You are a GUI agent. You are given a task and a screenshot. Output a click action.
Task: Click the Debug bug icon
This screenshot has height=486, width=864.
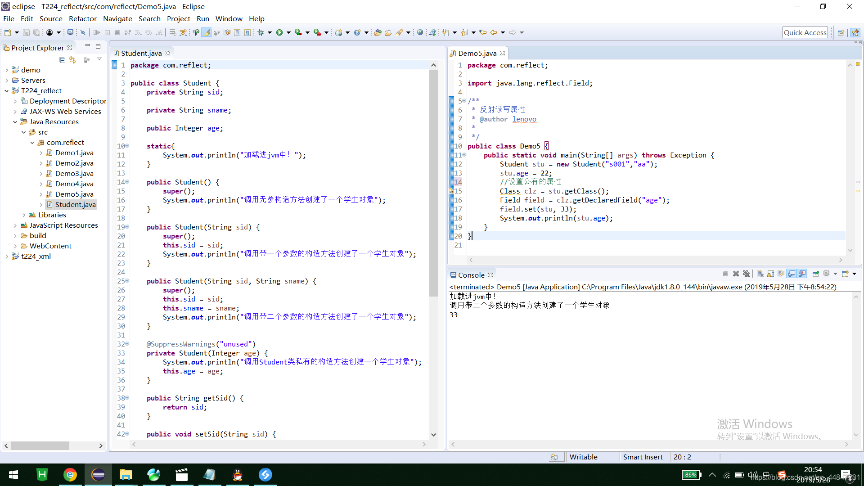coord(261,32)
